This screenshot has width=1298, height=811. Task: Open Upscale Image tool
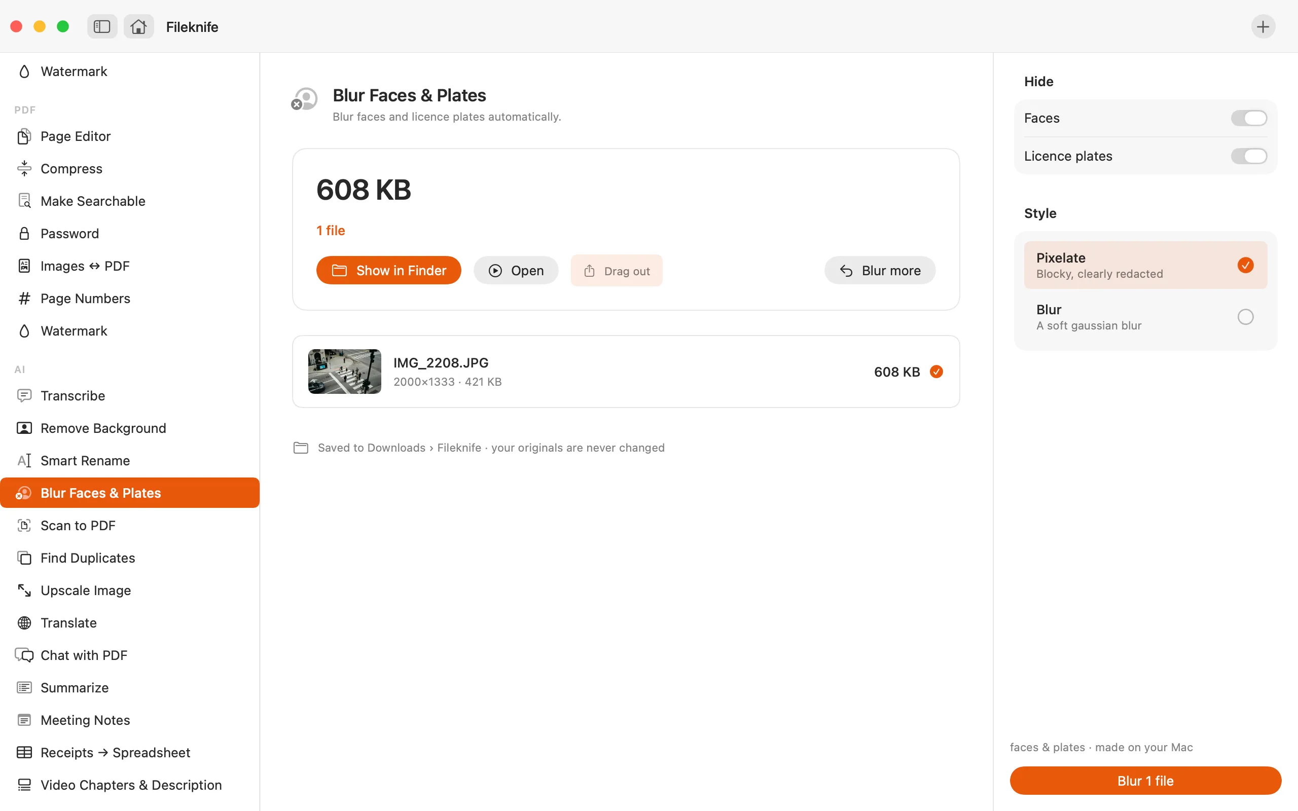tap(130, 591)
